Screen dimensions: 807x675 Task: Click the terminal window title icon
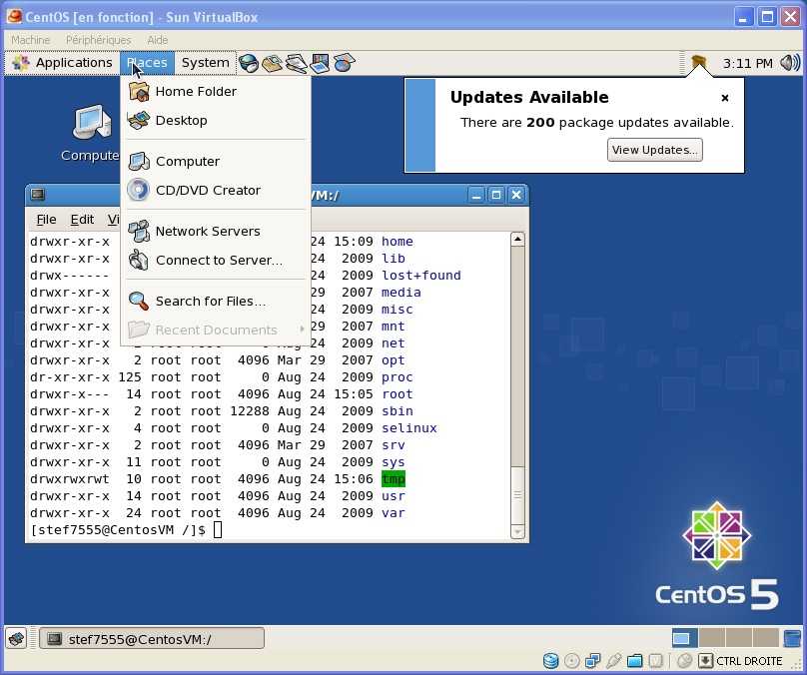tap(38, 195)
